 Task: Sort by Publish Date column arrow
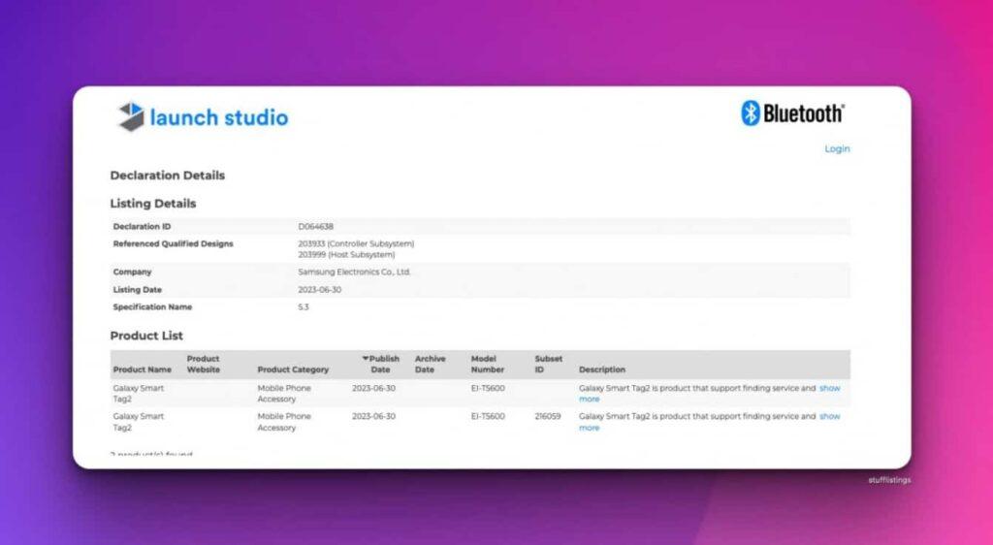click(365, 358)
